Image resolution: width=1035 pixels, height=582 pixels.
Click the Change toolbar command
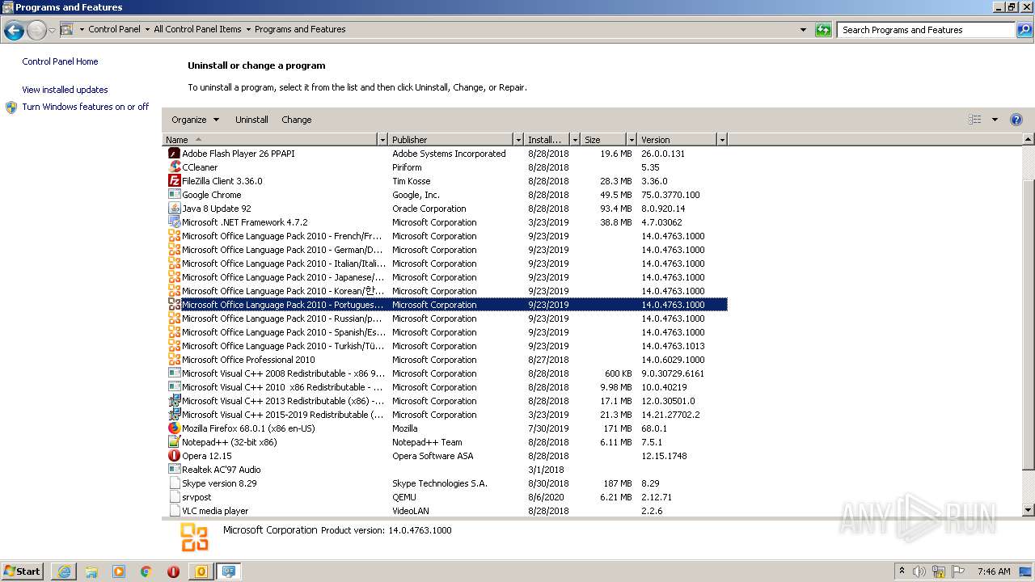[296, 120]
